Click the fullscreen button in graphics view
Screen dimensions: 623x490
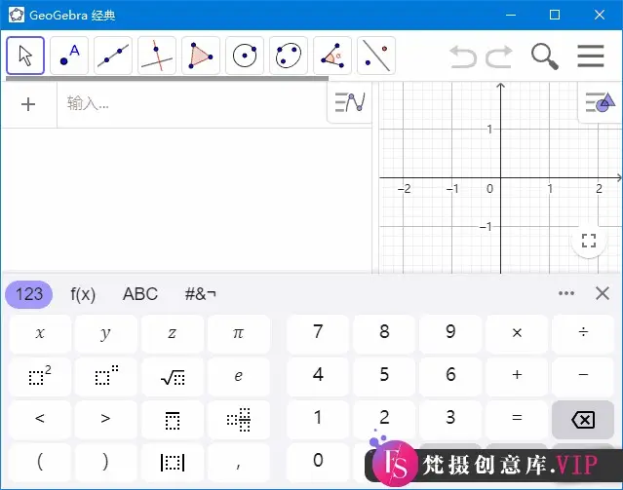pyautogui.click(x=589, y=241)
